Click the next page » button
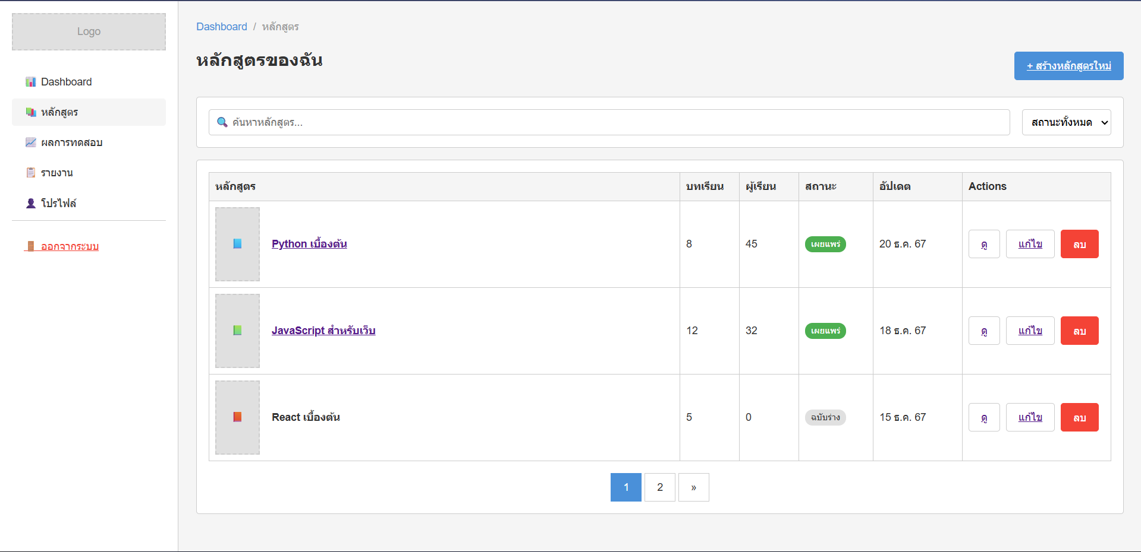1141x552 pixels. pyautogui.click(x=693, y=487)
